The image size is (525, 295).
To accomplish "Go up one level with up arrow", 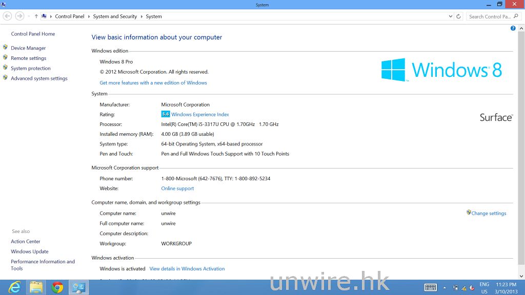I will point(36,16).
